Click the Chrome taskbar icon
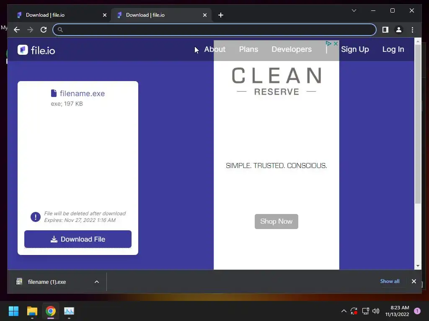Image resolution: width=429 pixels, height=321 pixels. coord(51,311)
